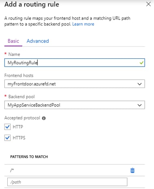
Task: Expand Backend pool chevron arrow
Action: [139, 105]
